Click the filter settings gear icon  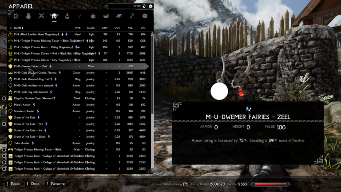tap(151, 6)
